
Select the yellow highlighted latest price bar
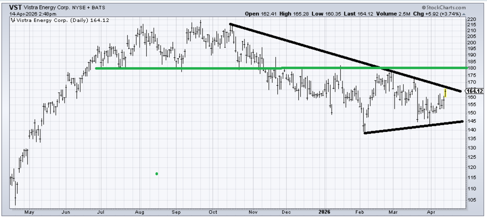(x=445, y=93)
